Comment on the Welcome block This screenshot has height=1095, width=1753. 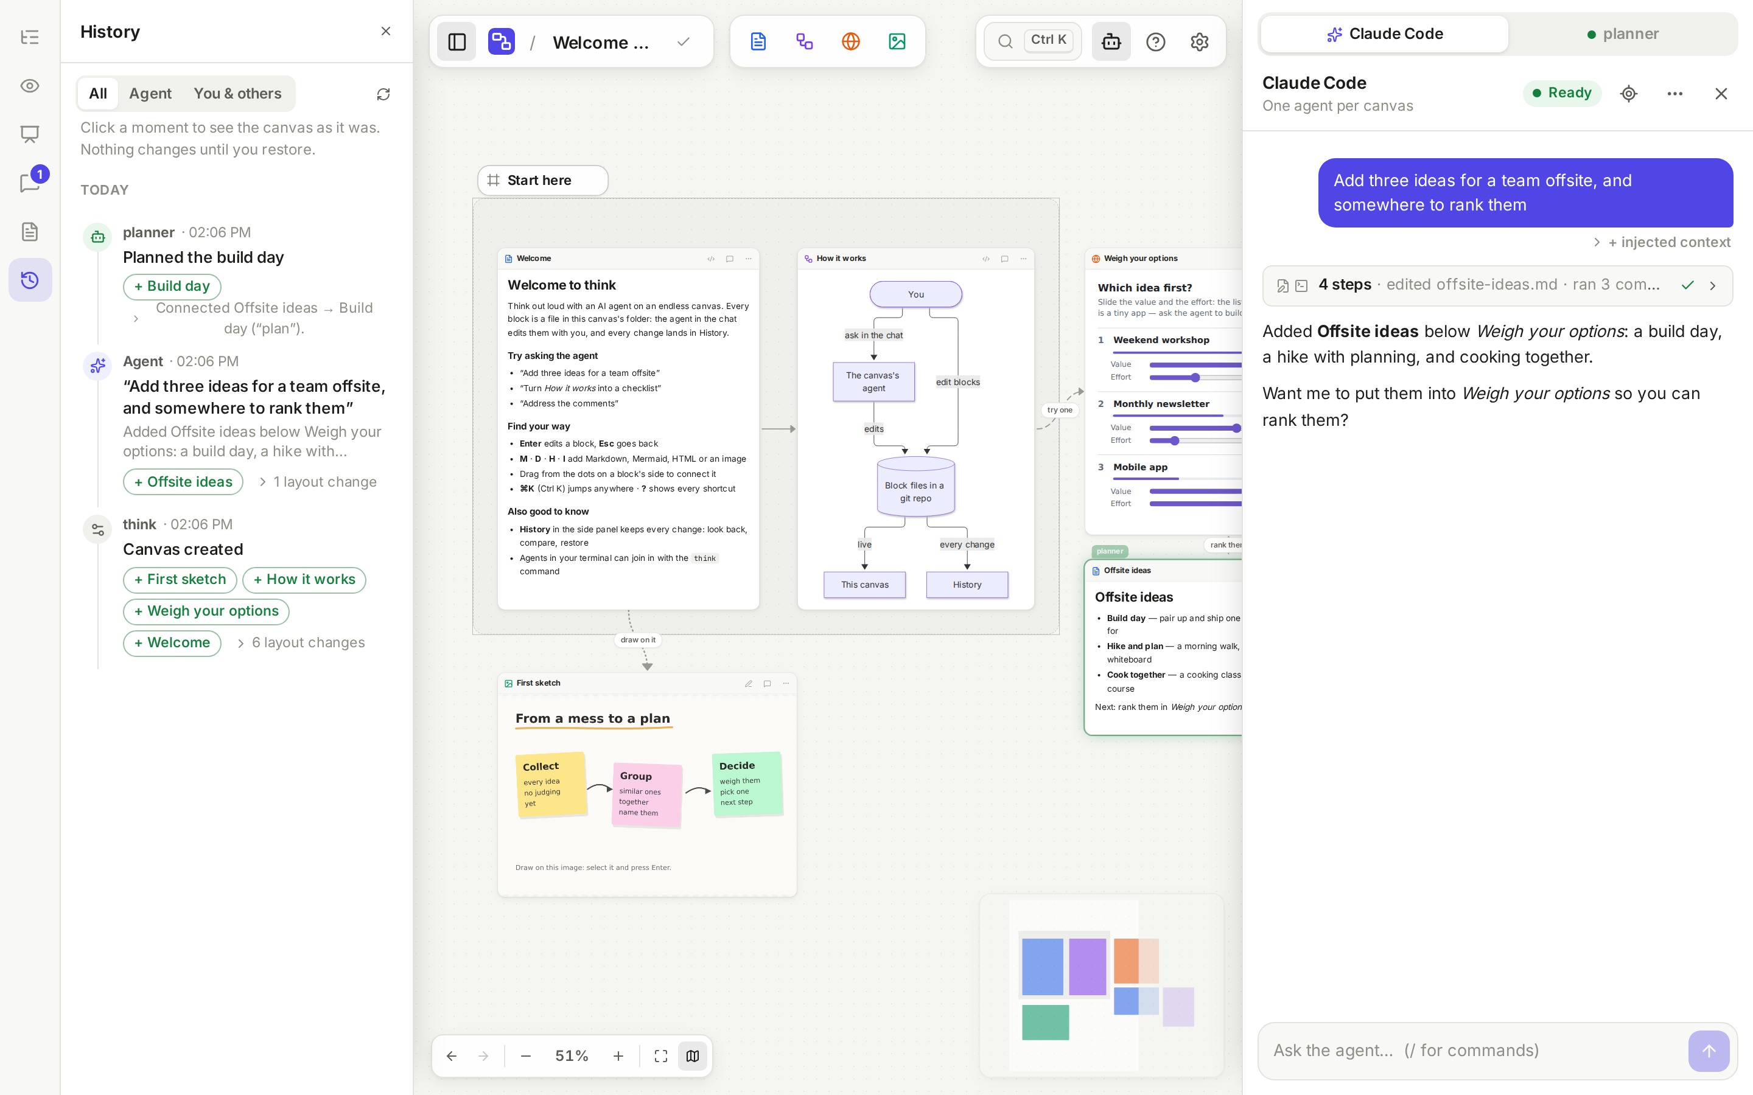(x=729, y=259)
